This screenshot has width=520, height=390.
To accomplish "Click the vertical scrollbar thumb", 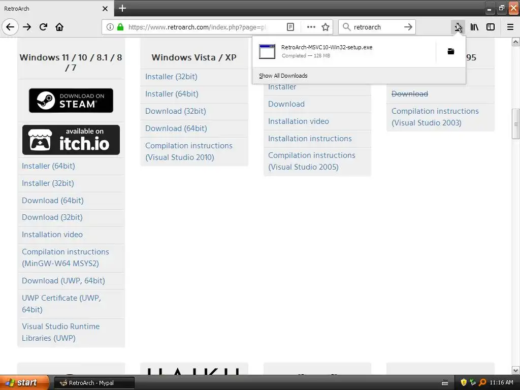I will point(516,124).
